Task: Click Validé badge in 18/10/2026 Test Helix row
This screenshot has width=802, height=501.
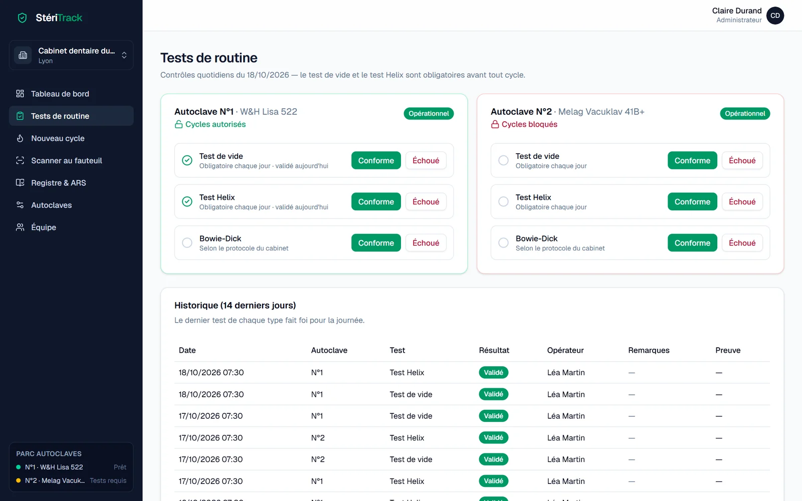Action: (x=494, y=372)
